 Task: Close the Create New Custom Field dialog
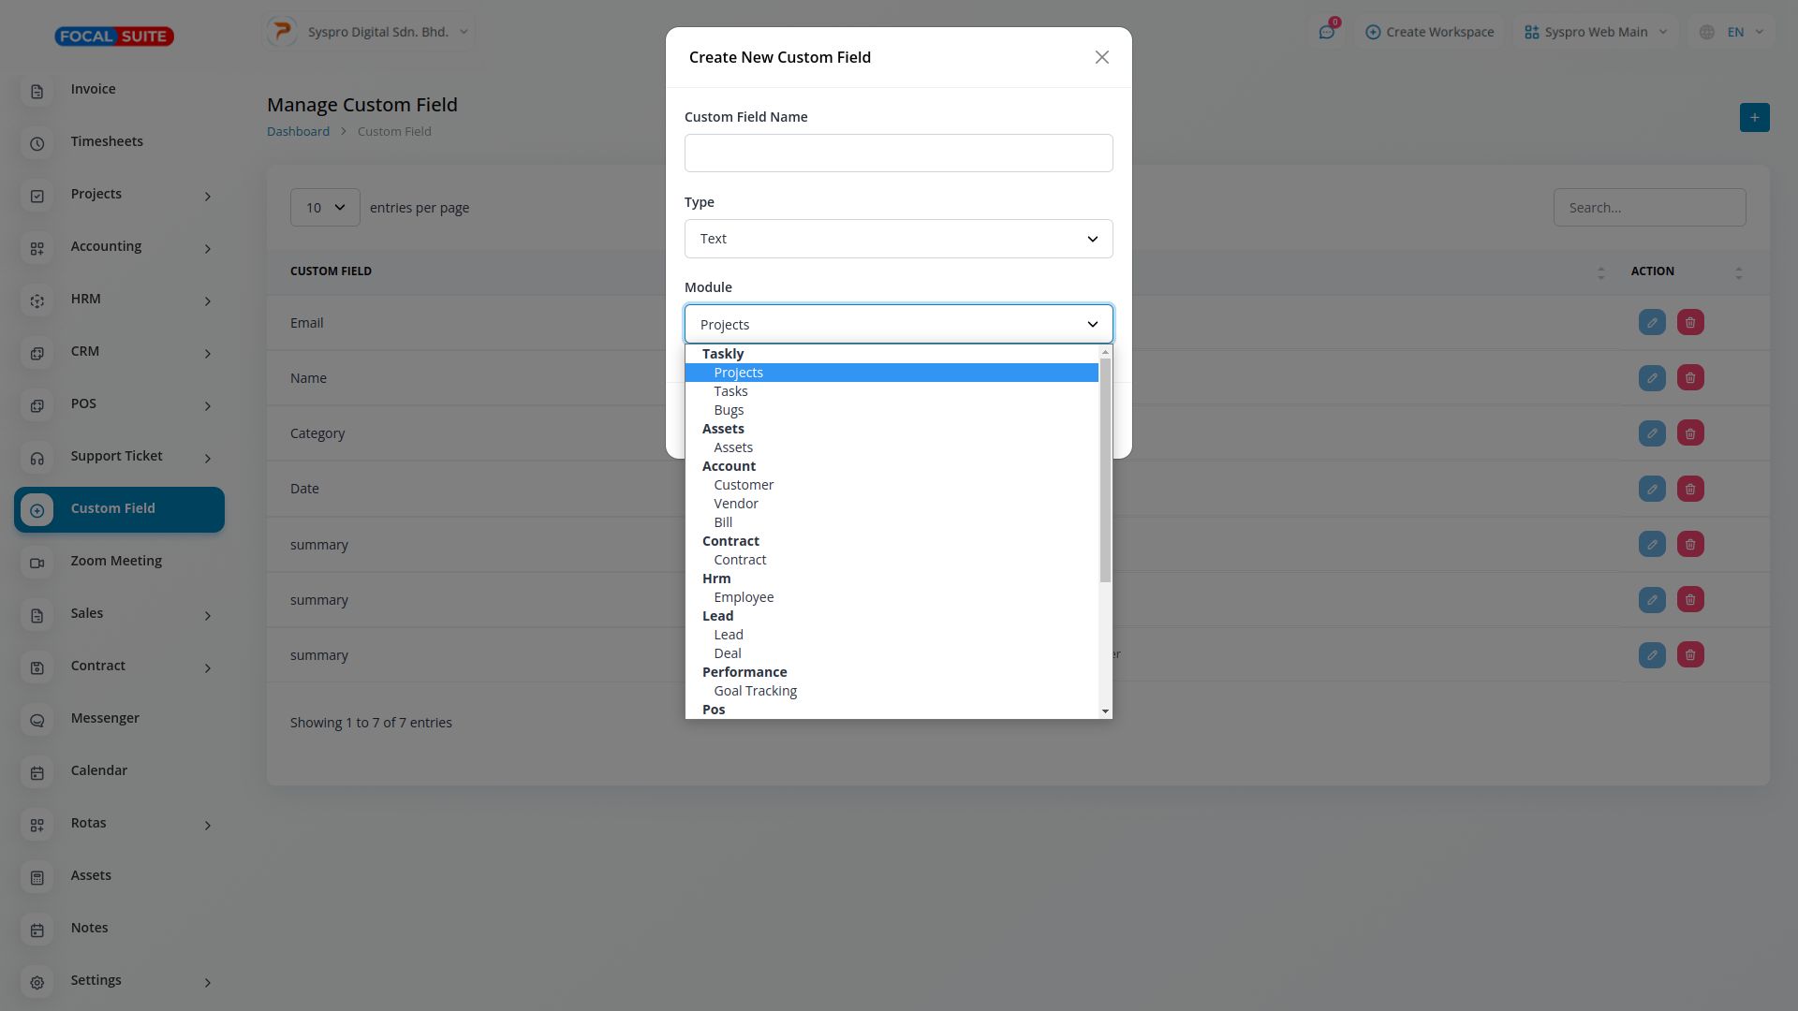point(1101,57)
